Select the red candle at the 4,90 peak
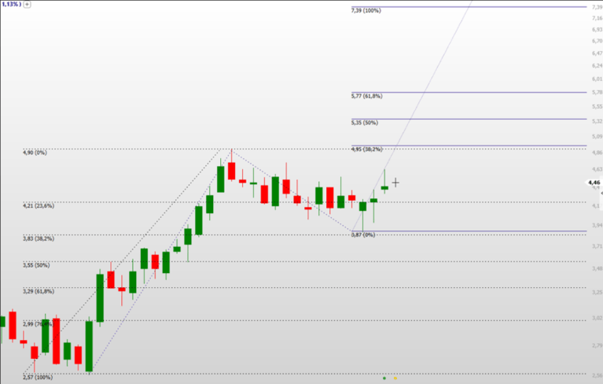 231,171
